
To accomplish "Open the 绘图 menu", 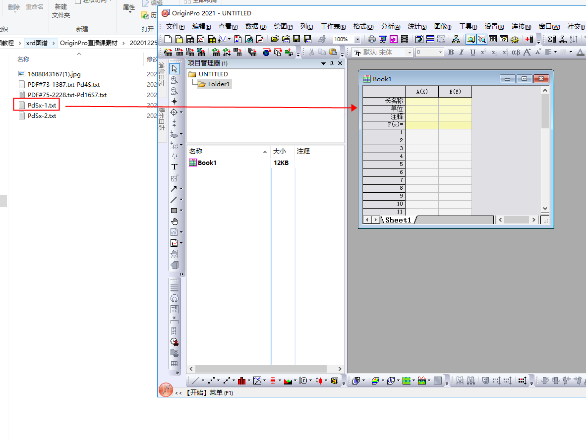I will coord(283,27).
